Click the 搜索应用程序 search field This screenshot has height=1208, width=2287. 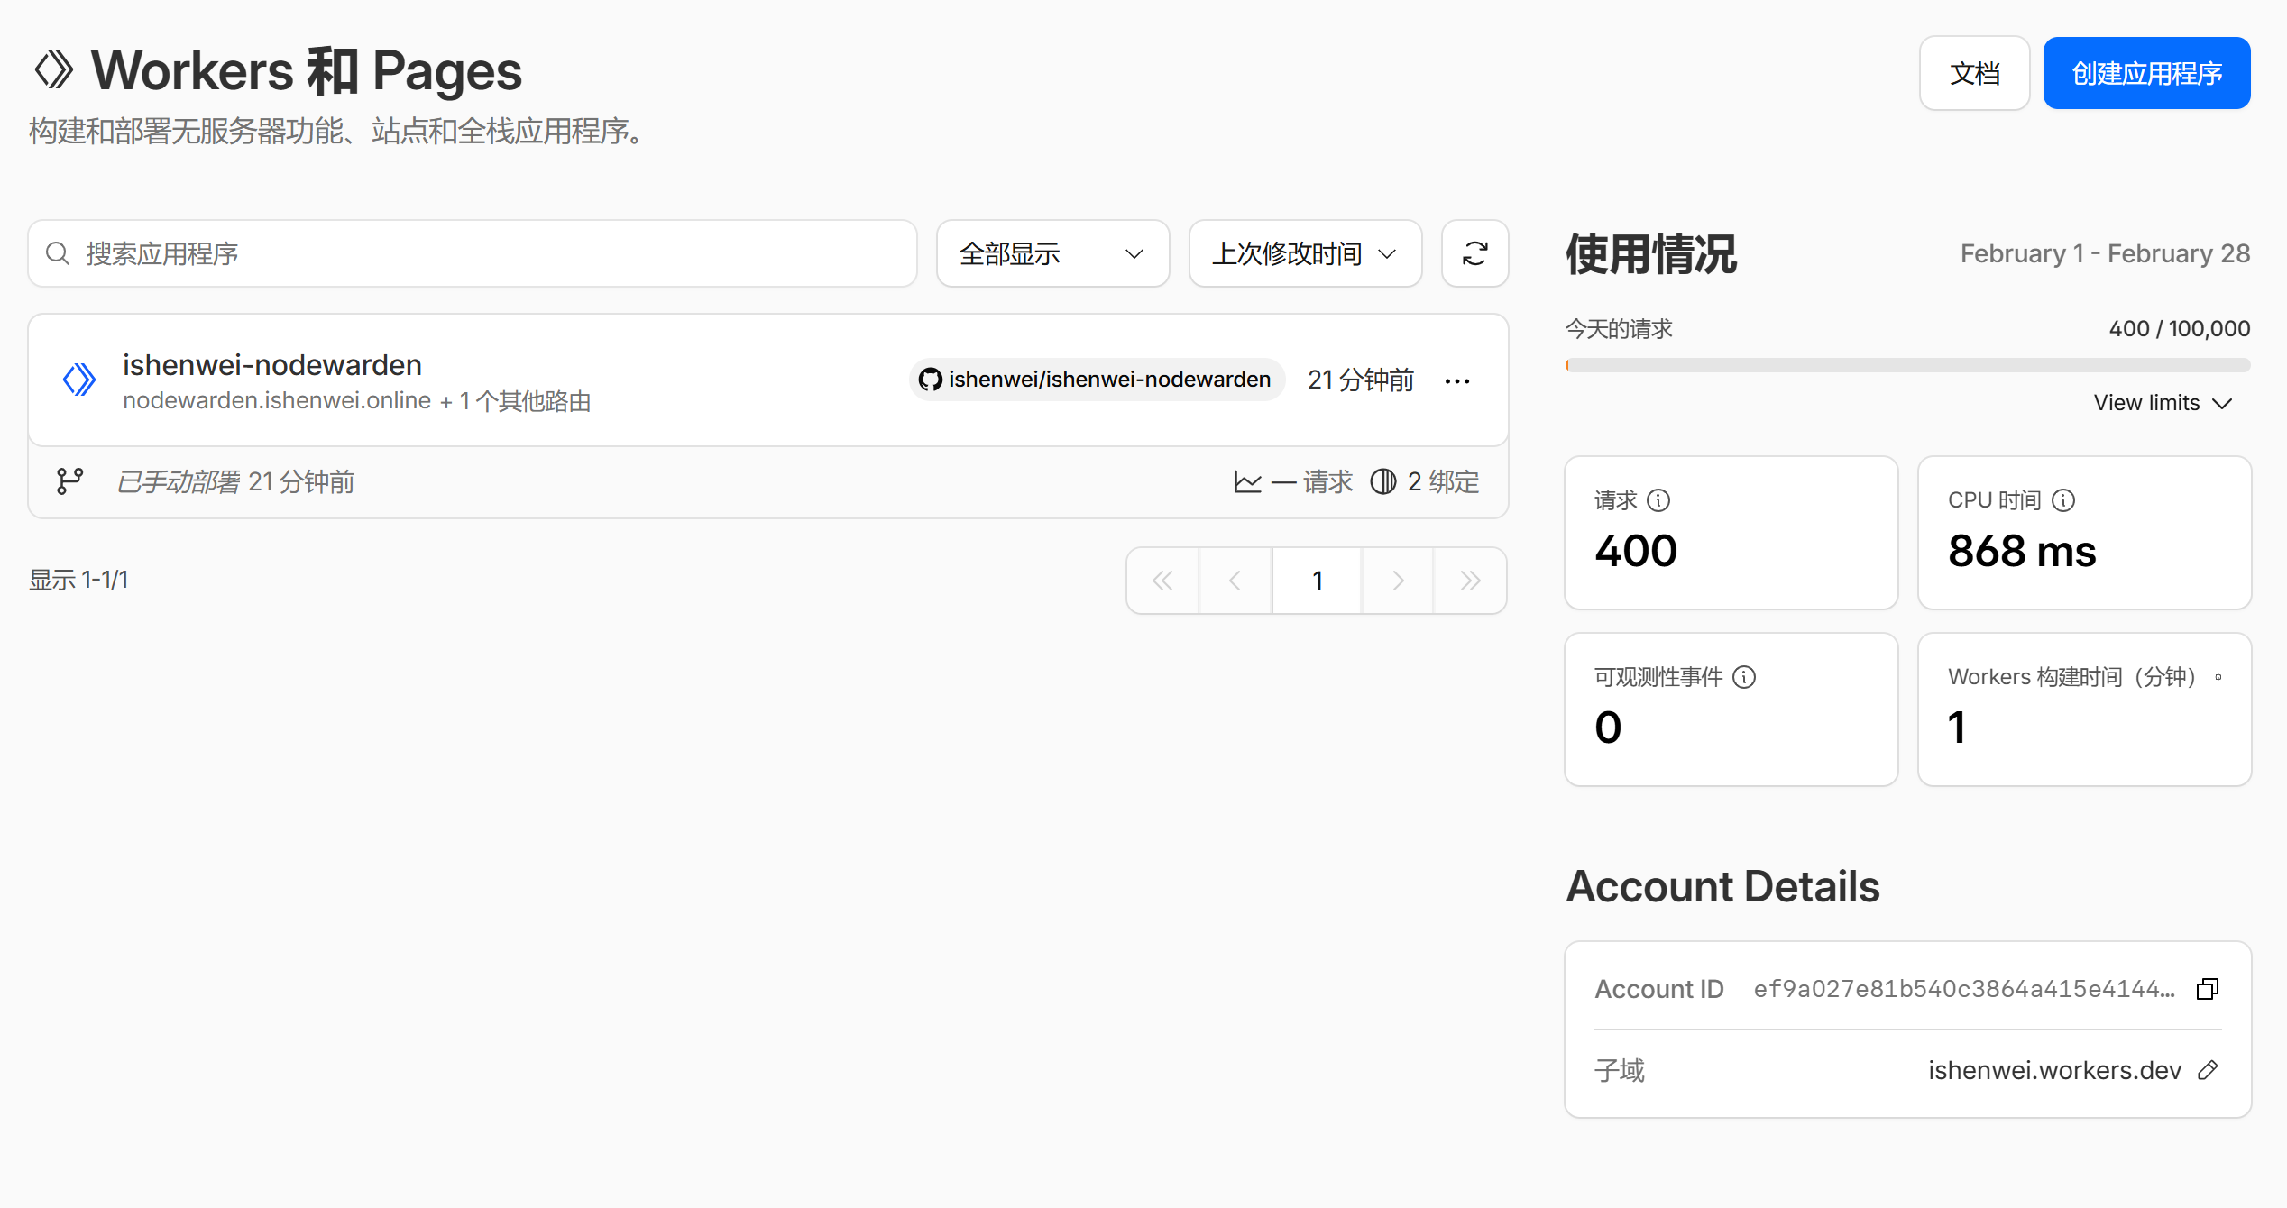(473, 253)
